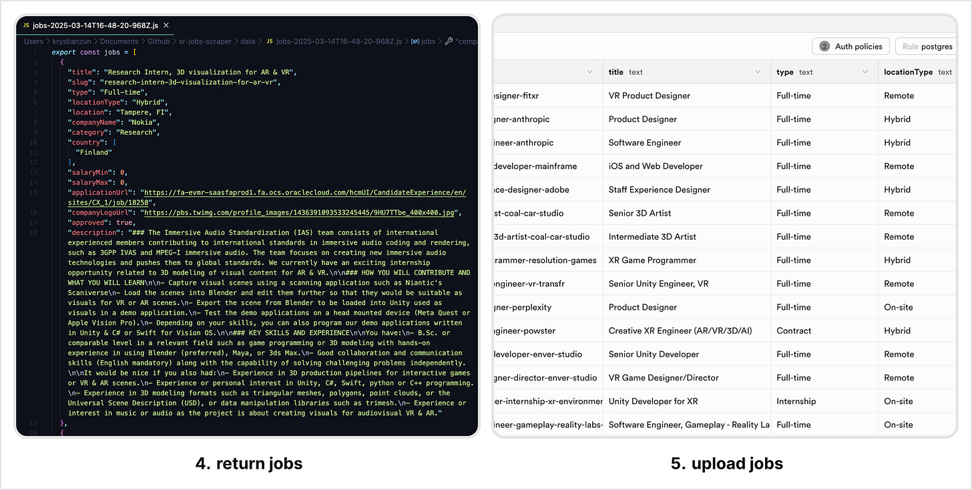This screenshot has height=490, width=972.
Task: Select Full-time type in VR Product Designer row
Action: [x=824, y=95]
